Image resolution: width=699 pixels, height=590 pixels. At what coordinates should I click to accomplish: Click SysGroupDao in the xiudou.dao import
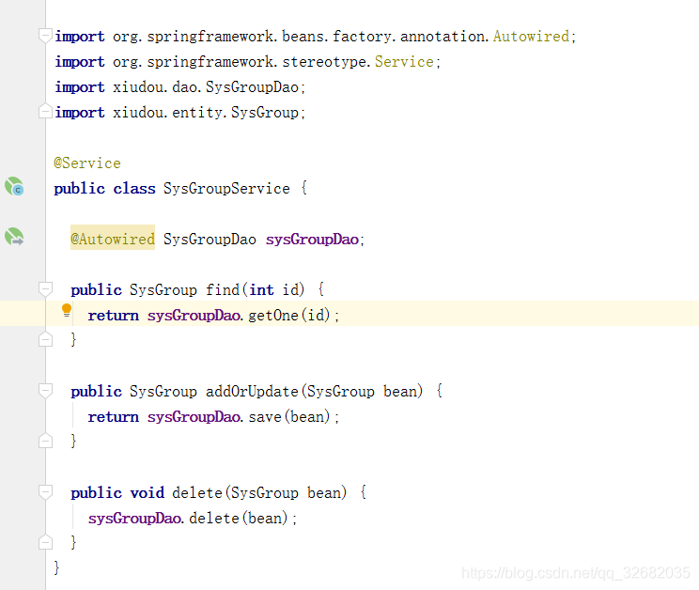click(252, 86)
